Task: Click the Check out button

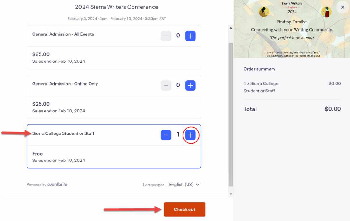Action: click(x=184, y=209)
